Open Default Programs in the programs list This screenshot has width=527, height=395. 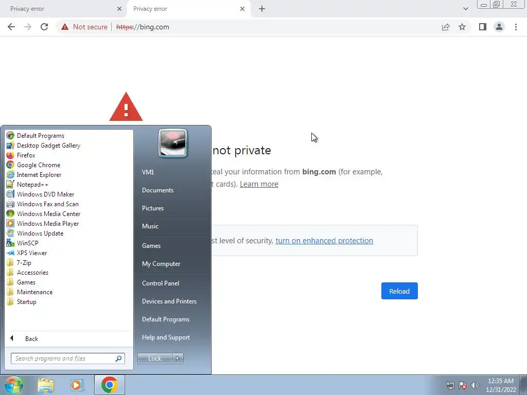pos(69,136)
